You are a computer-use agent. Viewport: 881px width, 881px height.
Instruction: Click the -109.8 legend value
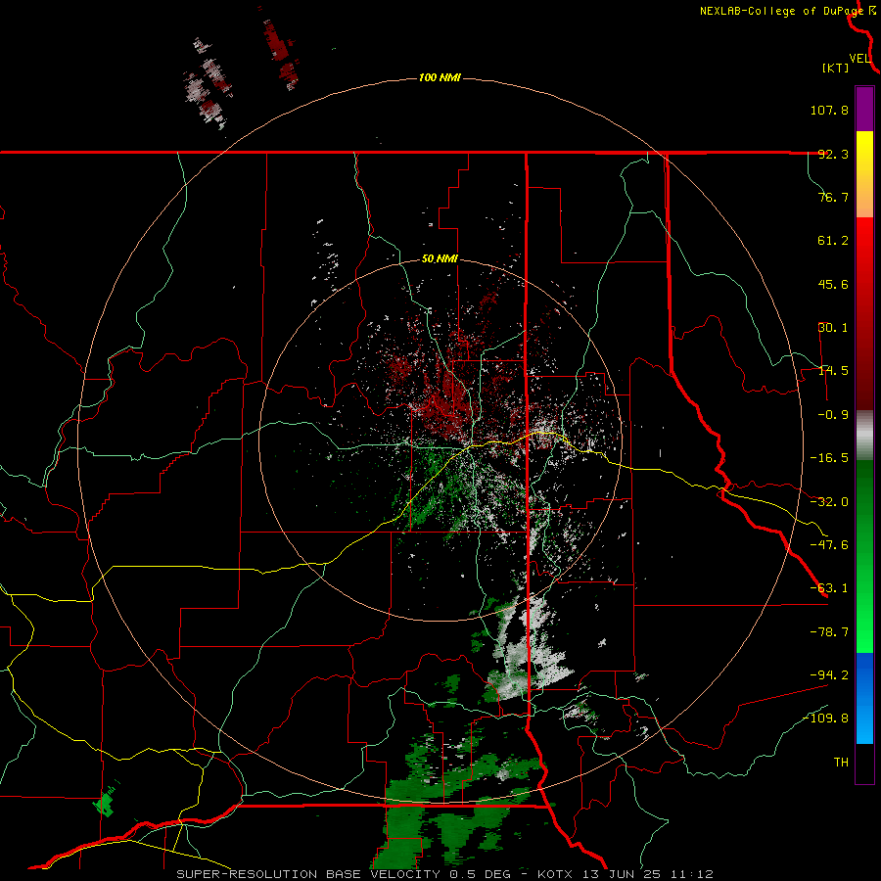click(x=825, y=719)
